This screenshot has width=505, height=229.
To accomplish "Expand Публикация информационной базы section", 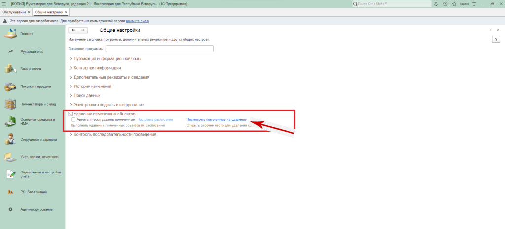I will pos(107,59).
